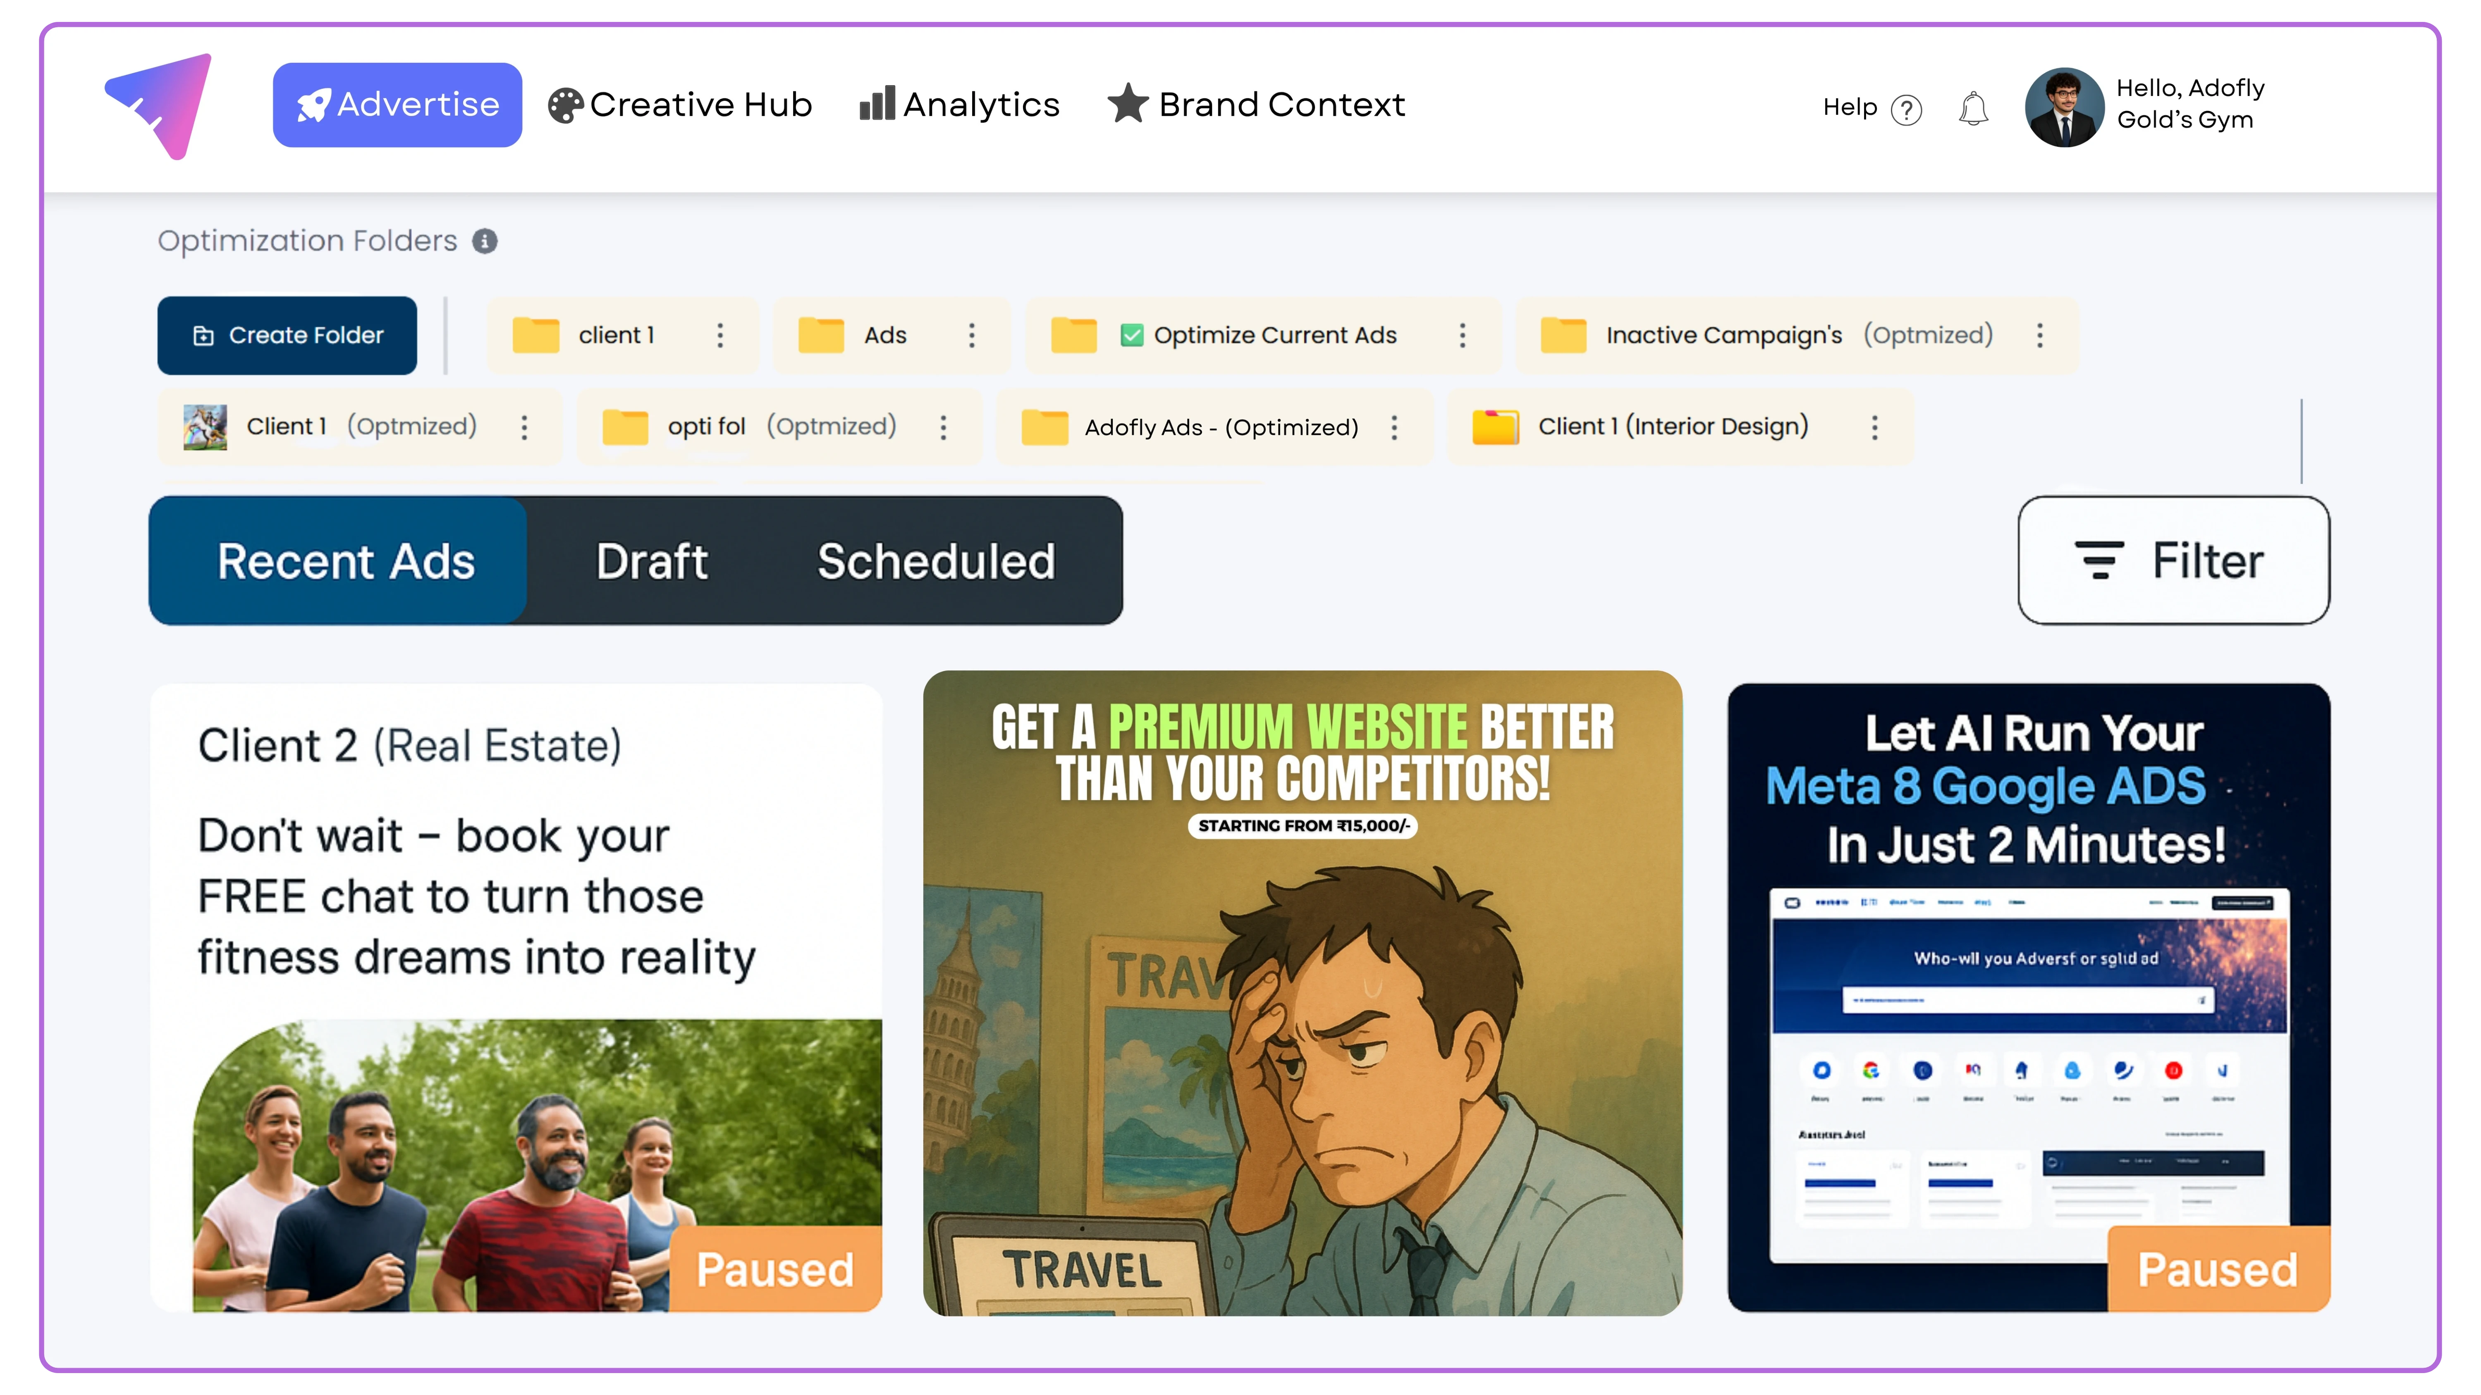Image resolution: width=2481 pixels, height=1395 pixels.
Task: Click the Gold's Gym account name
Action: point(2185,119)
